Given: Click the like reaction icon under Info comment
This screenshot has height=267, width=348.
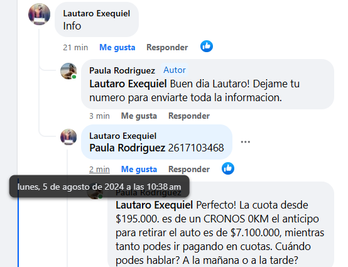Looking at the screenshot, I should click(x=207, y=46).
